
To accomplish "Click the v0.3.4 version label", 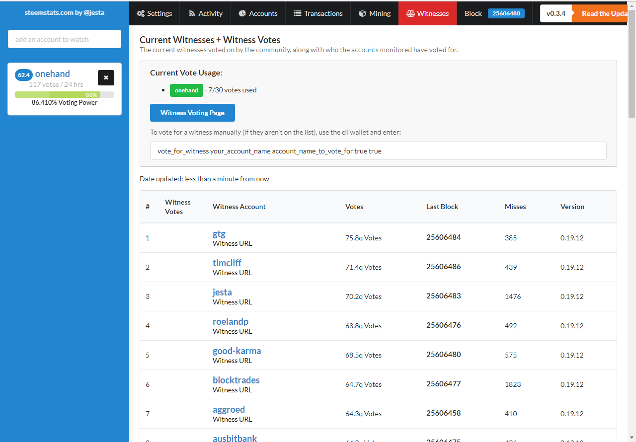I will point(556,13).
